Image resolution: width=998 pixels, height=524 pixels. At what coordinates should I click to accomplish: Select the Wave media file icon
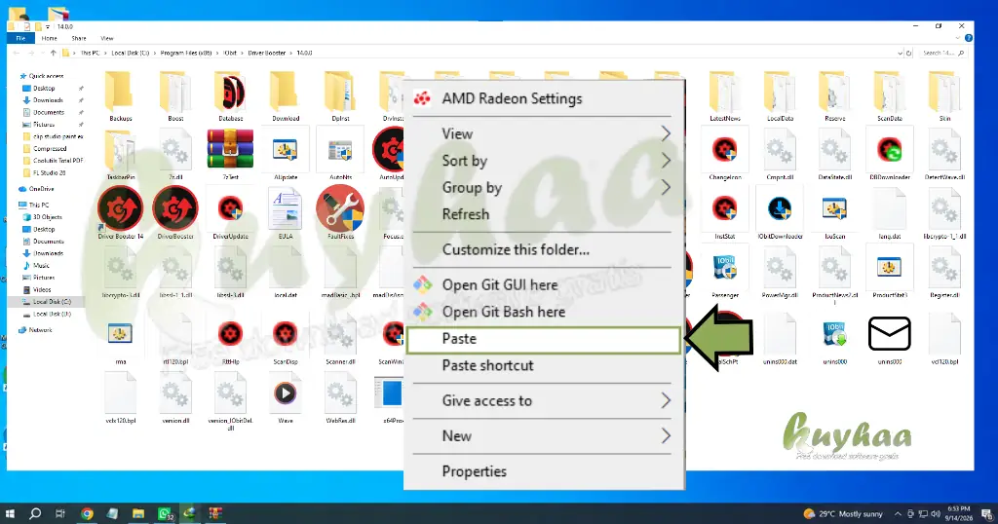286,393
